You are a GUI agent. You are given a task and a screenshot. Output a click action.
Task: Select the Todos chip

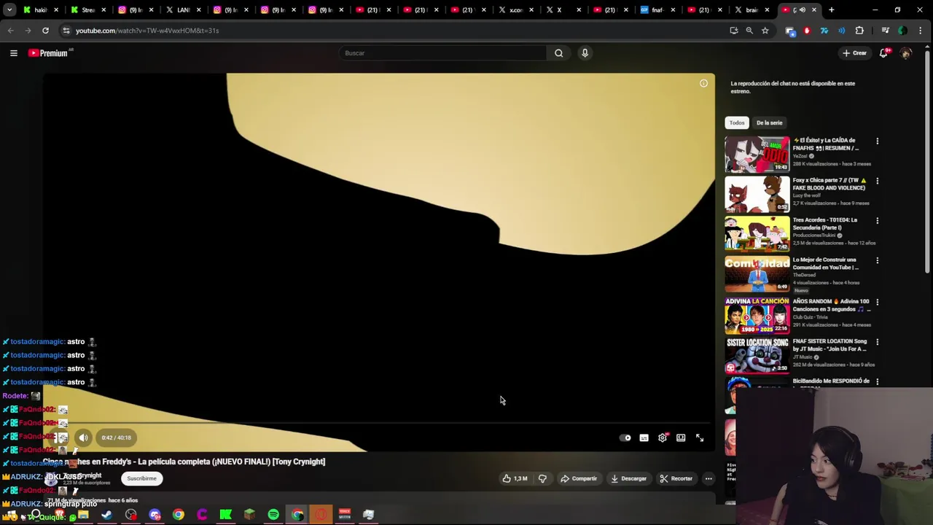coord(737,122)
